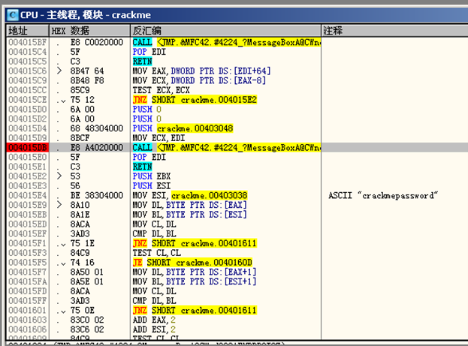Select the PUSH crackme.00403048 instruction

(x=182, y=128)
